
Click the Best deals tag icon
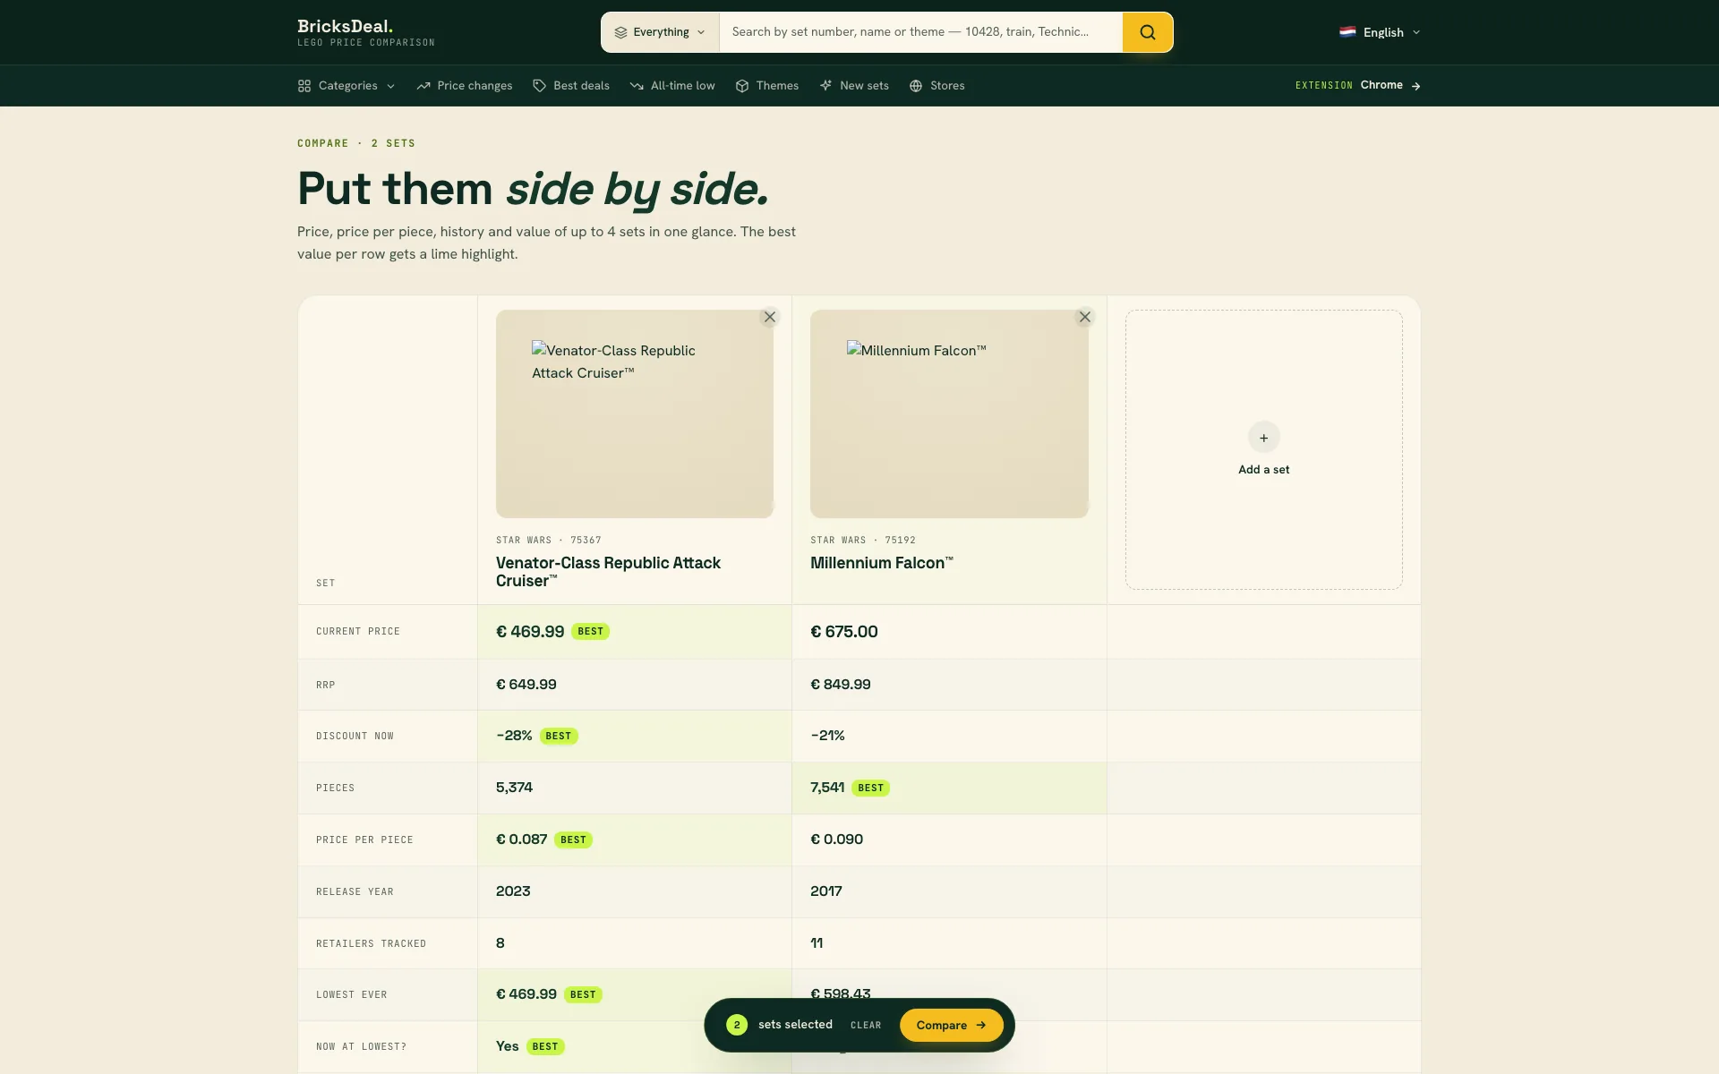pyautogui.click(x=539, y=86)
